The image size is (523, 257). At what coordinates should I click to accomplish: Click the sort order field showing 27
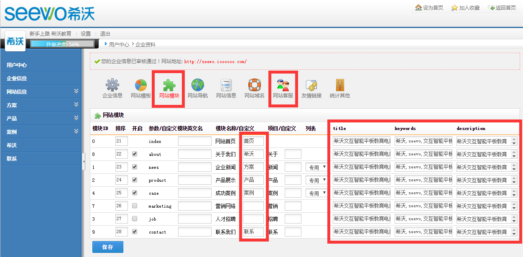pos(121,219)
